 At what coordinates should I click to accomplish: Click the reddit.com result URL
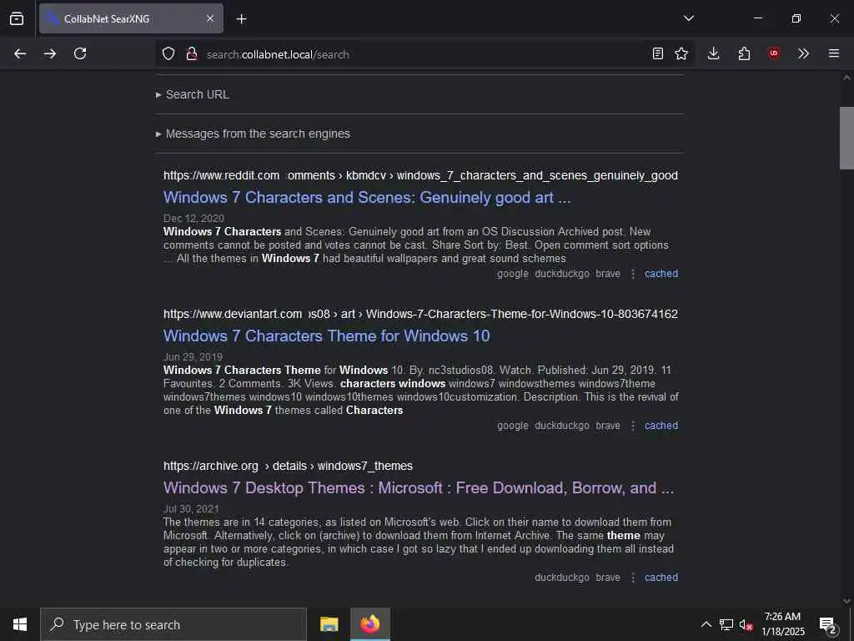coord(420,175)
